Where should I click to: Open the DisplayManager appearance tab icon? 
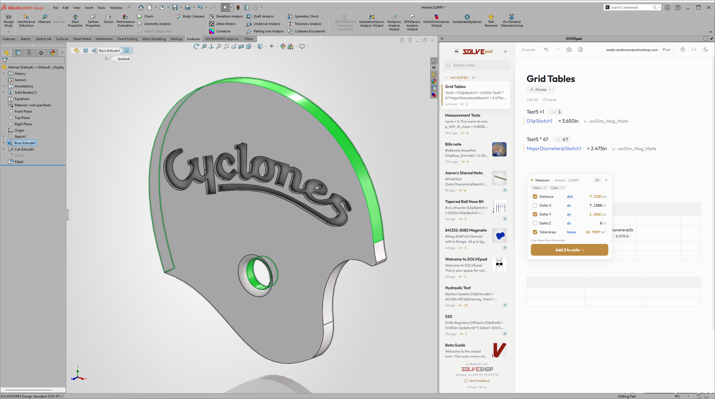point(52,52)
